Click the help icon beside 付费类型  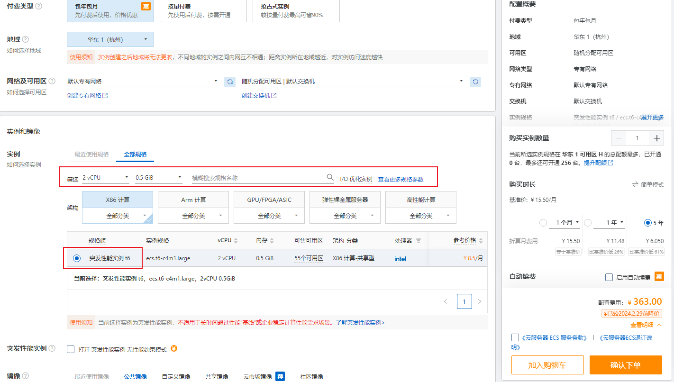pos(38,6)
